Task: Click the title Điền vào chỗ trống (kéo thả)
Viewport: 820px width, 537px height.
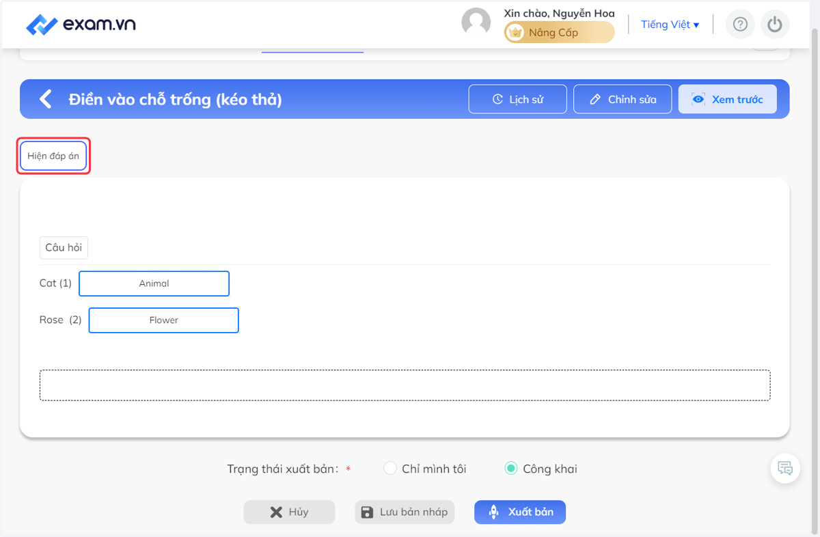Action: click(176, 99)
